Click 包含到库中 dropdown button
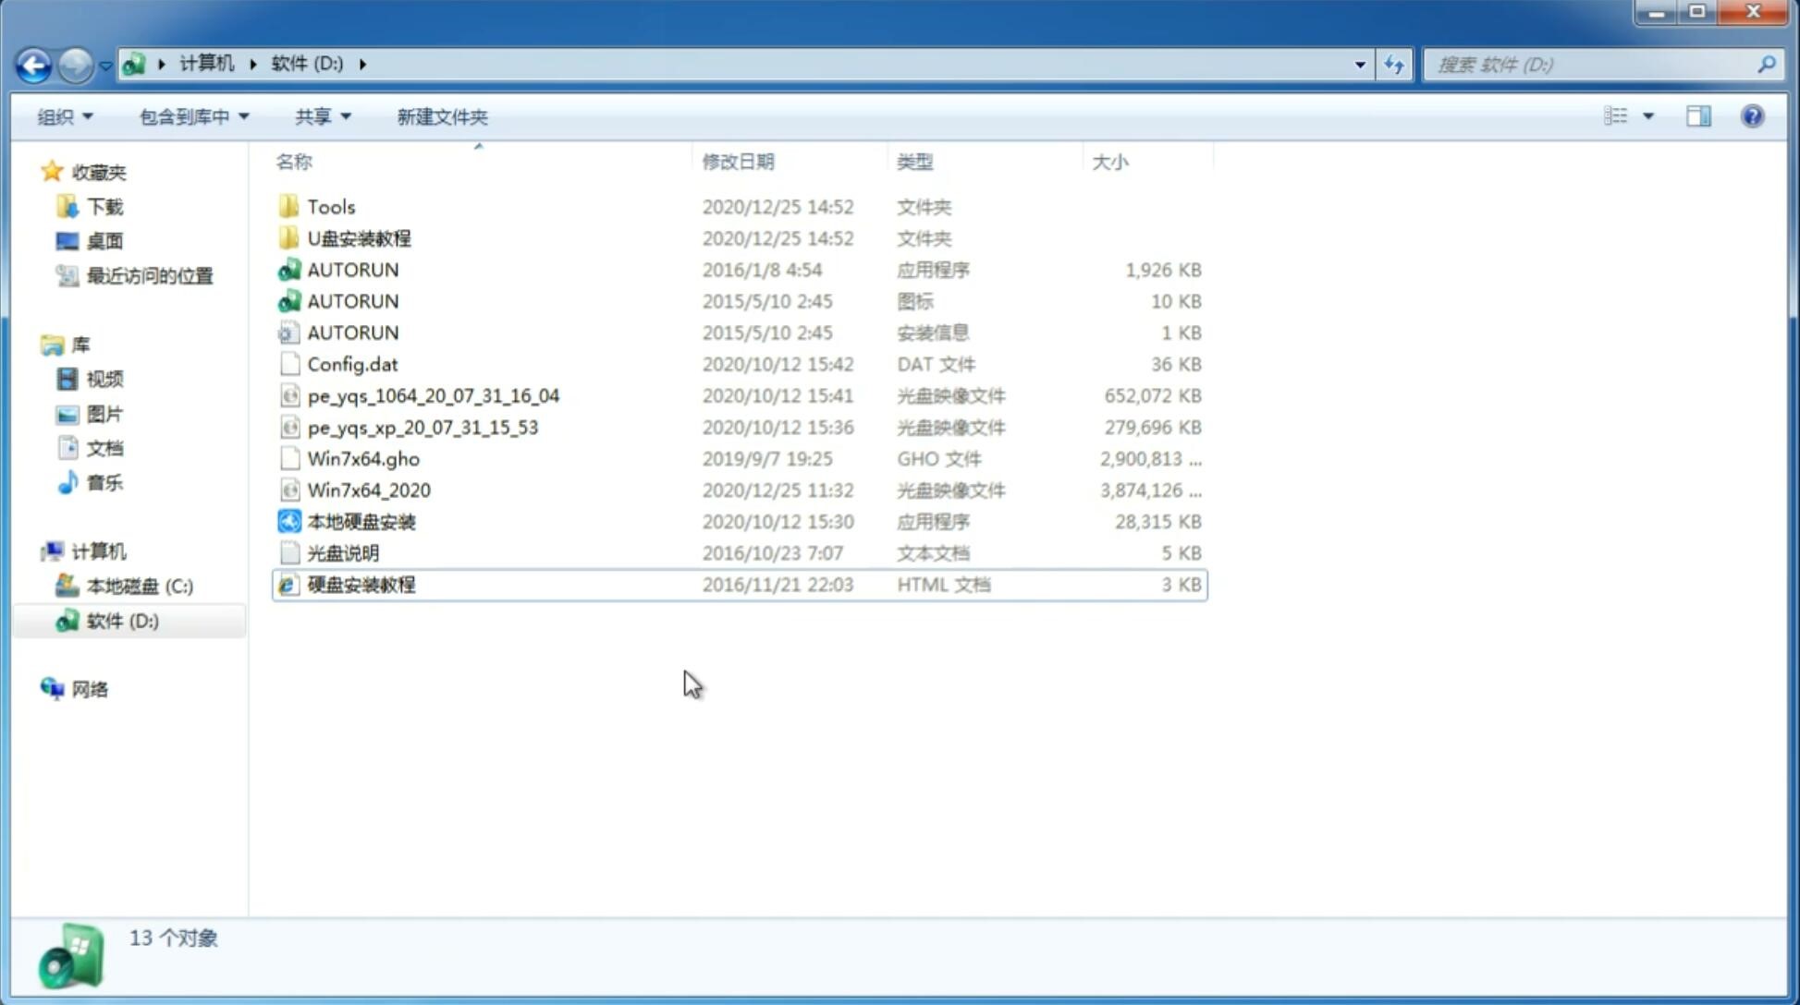The width and height of the screenshot is (1800, 1005). [x=193, y=116]
